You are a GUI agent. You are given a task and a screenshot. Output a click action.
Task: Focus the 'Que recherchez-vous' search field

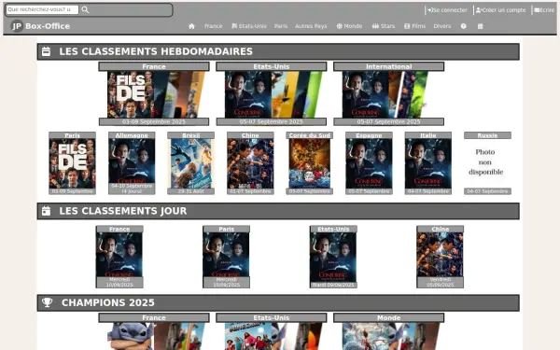(42, 9)
